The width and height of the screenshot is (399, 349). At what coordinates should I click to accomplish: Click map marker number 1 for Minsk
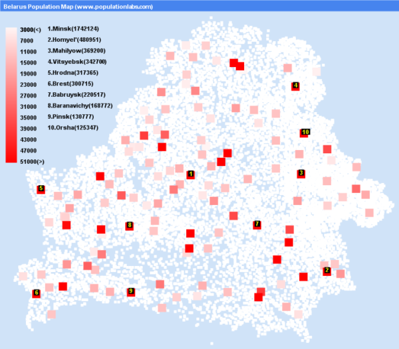click(191, 174)
